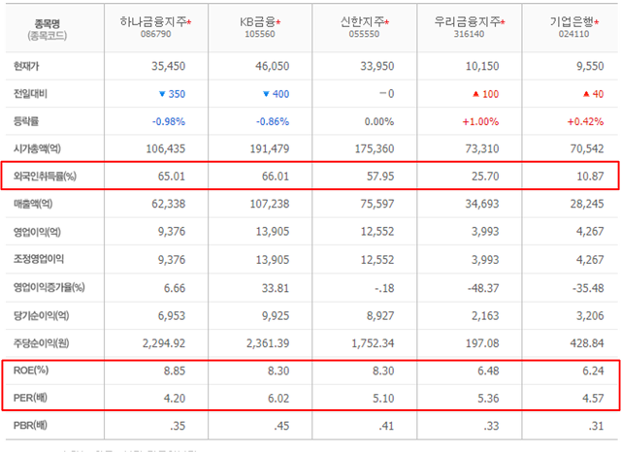Screen dimensions: 621x452
Task: Click the 전일대비 row label
Action: point(30,94)
